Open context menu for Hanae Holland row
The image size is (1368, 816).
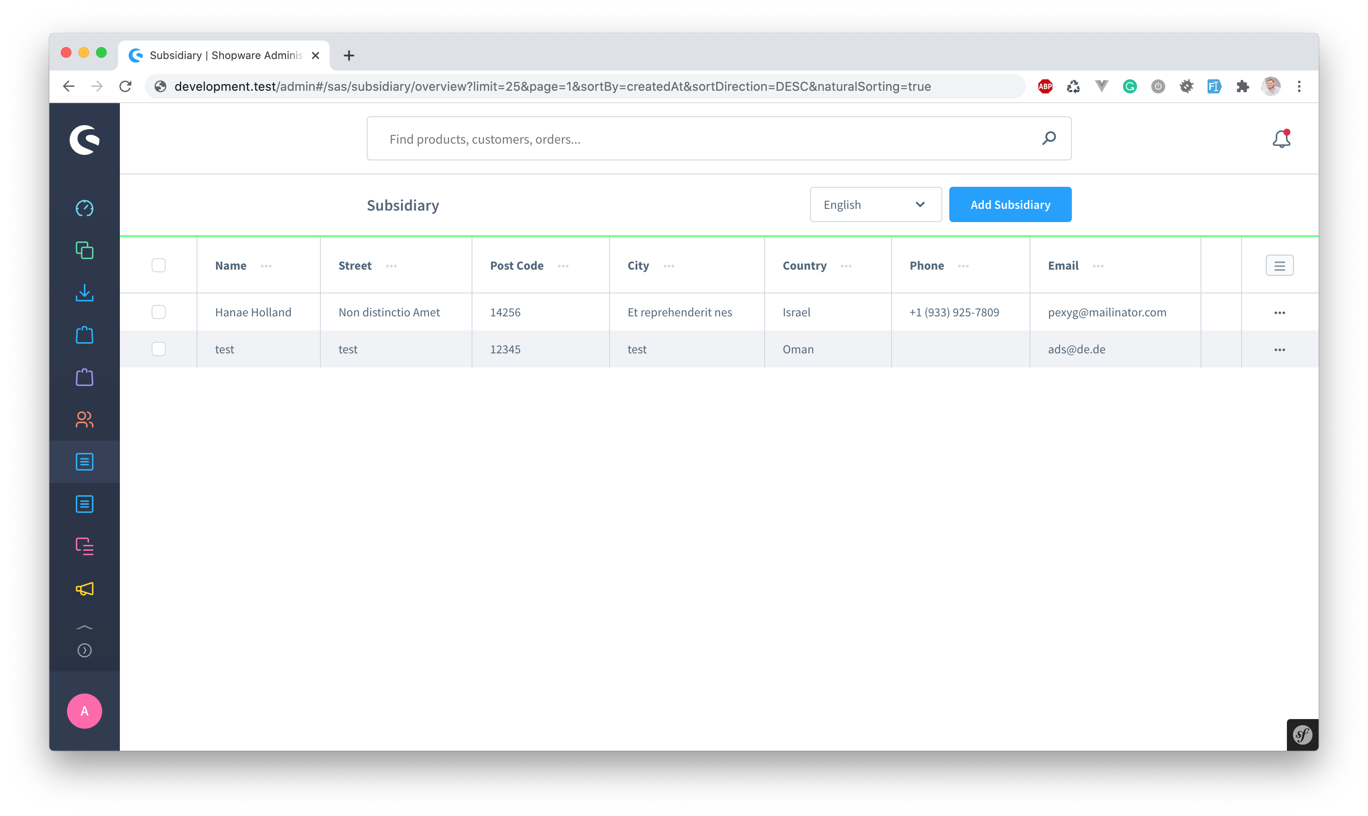click(x=1279, y=312)
